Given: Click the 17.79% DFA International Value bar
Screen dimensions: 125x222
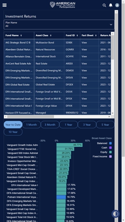Looking at the screenshot, I should click(x=61, y=185).
